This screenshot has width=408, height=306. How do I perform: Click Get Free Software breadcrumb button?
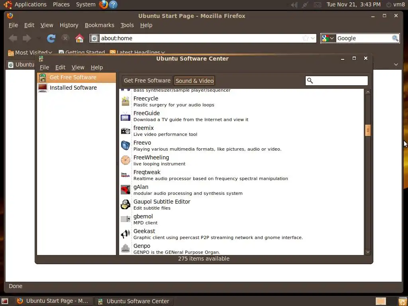pyautogui.click(x=147, y=80)
